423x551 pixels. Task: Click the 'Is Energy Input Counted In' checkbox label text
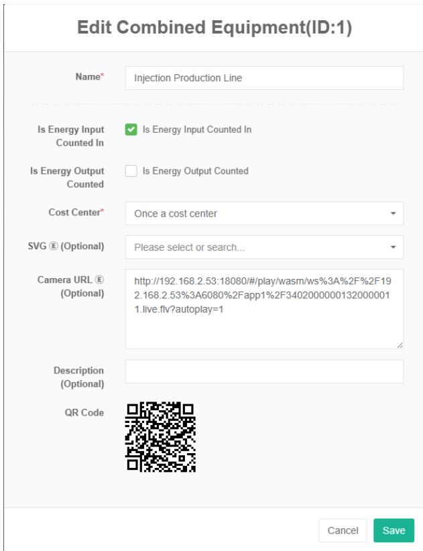coord(197,130)
